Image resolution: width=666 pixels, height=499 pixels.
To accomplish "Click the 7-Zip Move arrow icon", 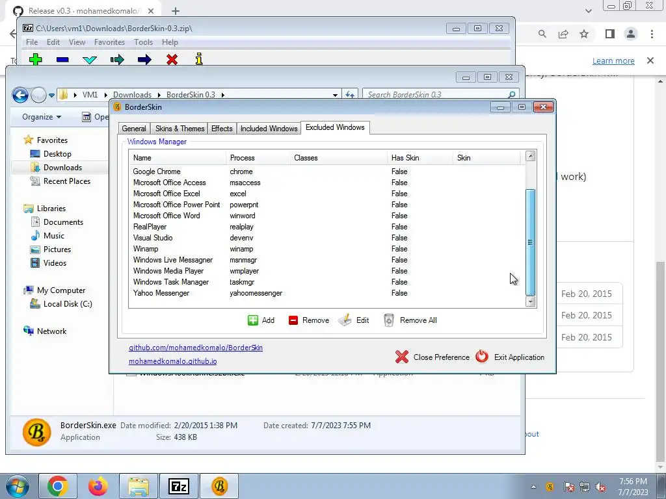I will coord(144,59).
